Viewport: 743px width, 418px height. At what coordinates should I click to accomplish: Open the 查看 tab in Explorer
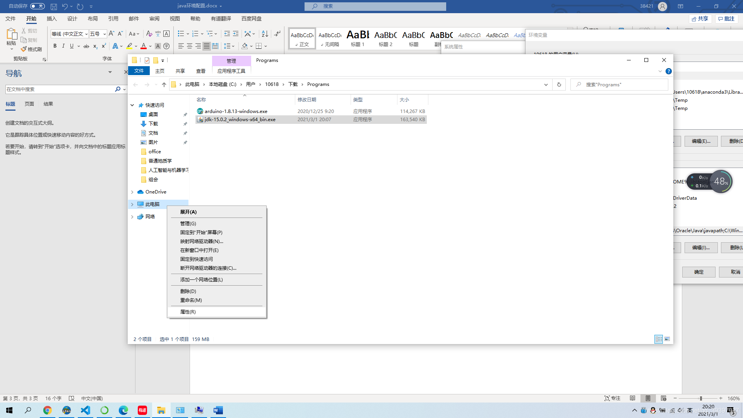[x=200, y=71]
